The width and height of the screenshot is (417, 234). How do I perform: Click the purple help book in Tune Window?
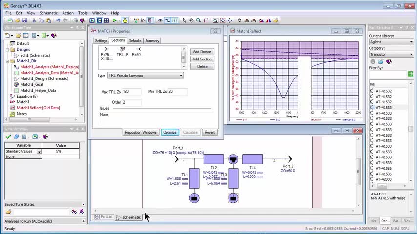pos(45,137)
